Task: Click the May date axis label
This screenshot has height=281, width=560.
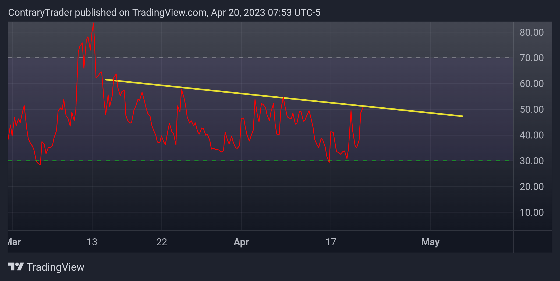Action: (430, 242)
